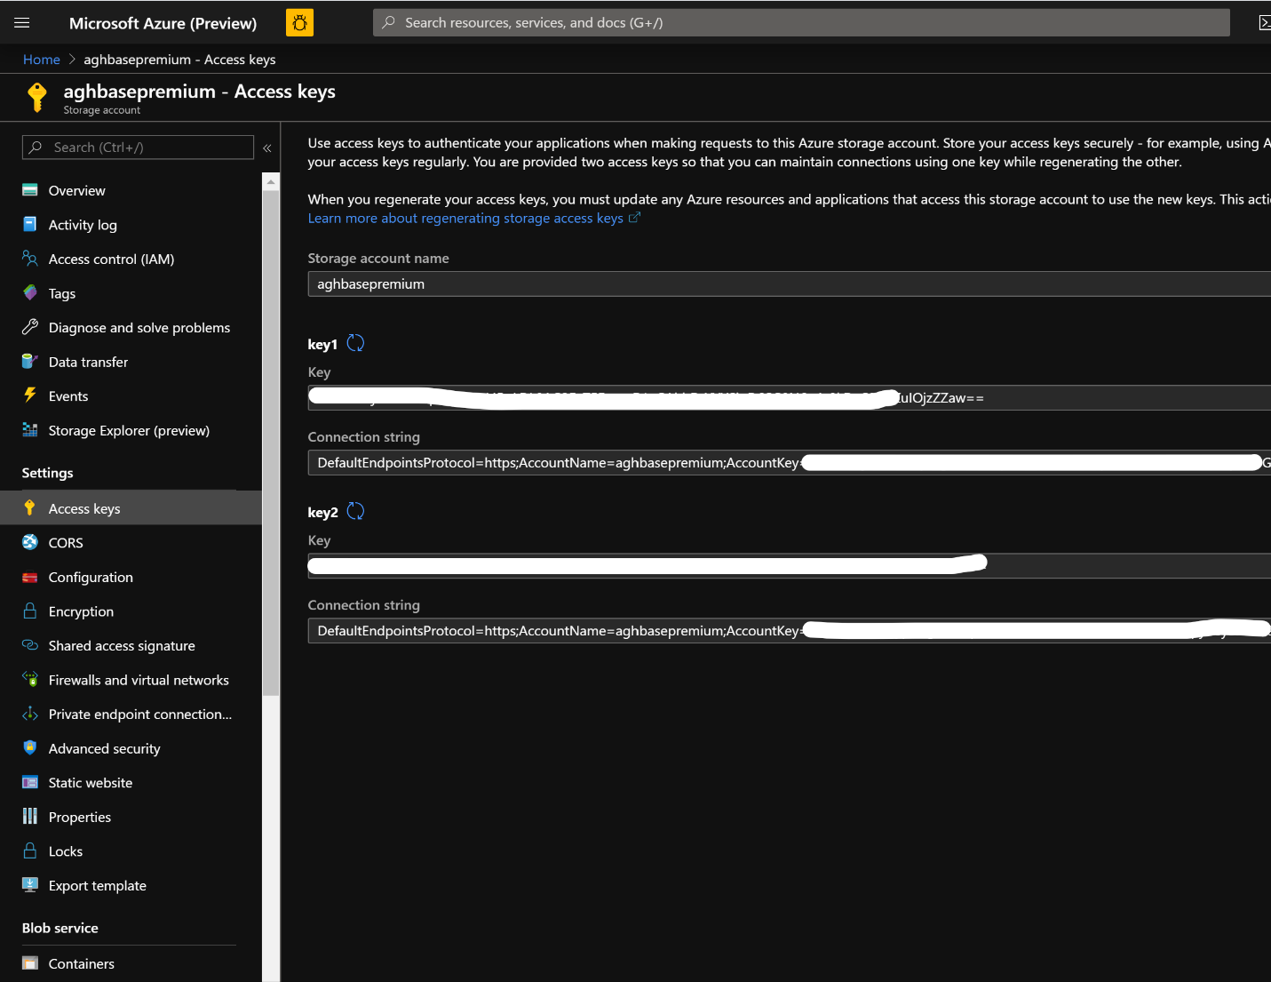1271x982 pixels.
Task: Click the Microsoft Azure (Preview) title
Action: point(163,23)
